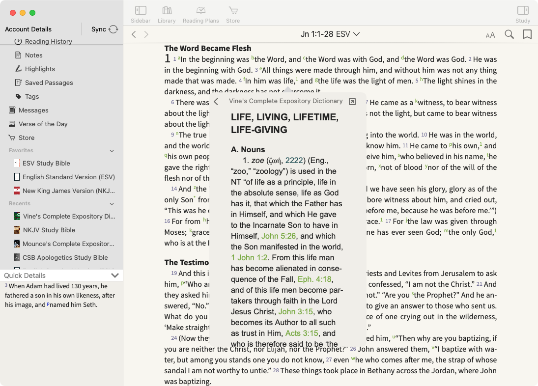The width and height of the screenshot is (538, 386).
Task: Open the Store cart icon in toolbar
Action: click(233, 15)
